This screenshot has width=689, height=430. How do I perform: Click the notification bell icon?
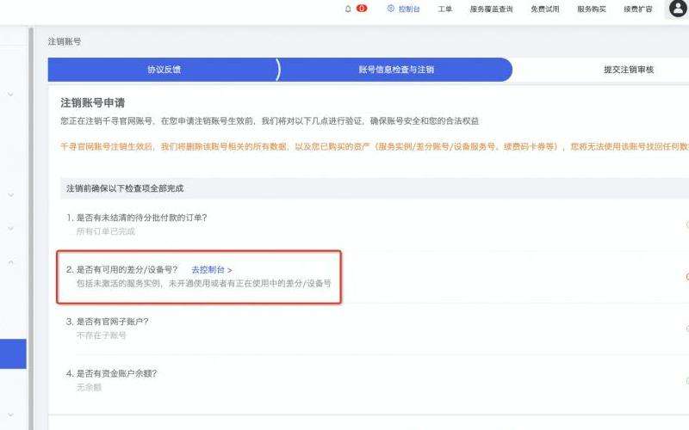[348, 9]
